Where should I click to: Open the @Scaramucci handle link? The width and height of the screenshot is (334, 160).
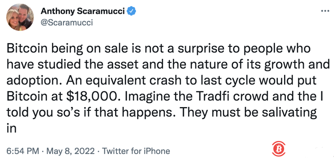[67, 22]
